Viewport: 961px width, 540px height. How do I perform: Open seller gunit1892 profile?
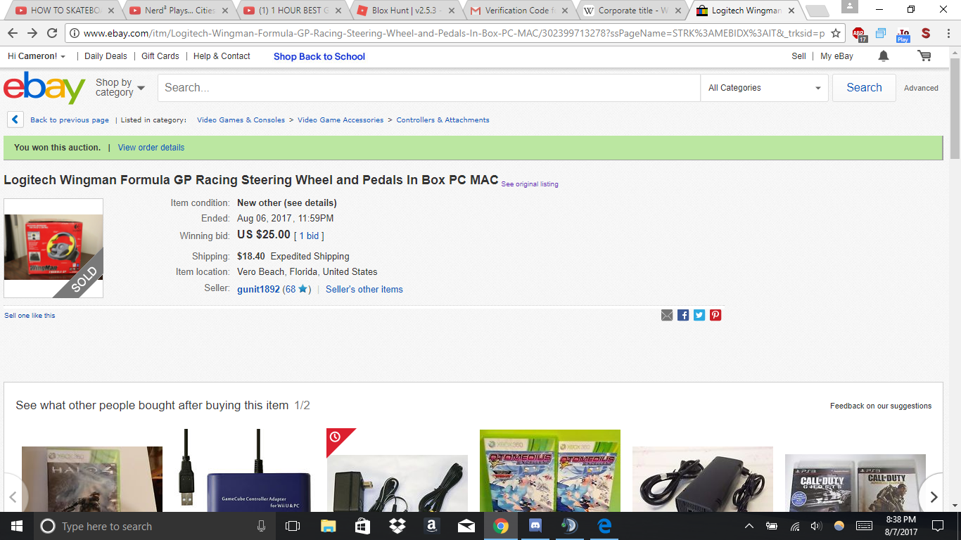click(258, 289)
